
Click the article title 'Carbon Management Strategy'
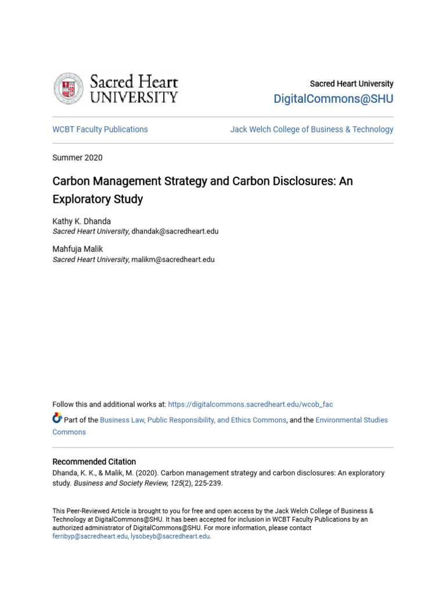coord(203,190)
